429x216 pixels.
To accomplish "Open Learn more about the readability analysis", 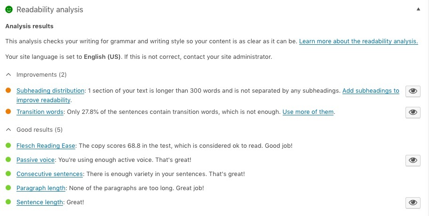I will click(x=358, y=41).
